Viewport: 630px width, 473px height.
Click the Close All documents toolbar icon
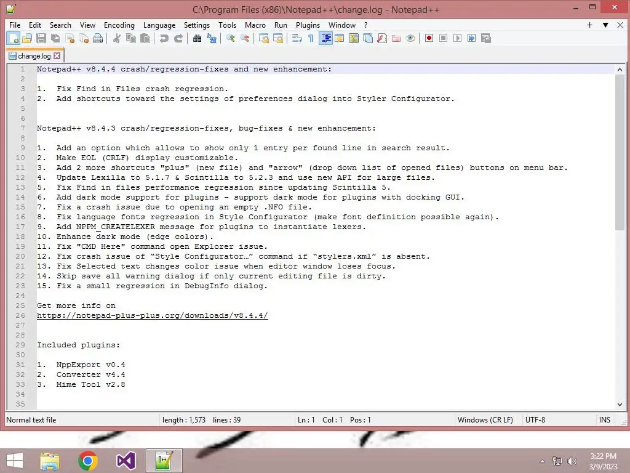(x=84, y=38)
